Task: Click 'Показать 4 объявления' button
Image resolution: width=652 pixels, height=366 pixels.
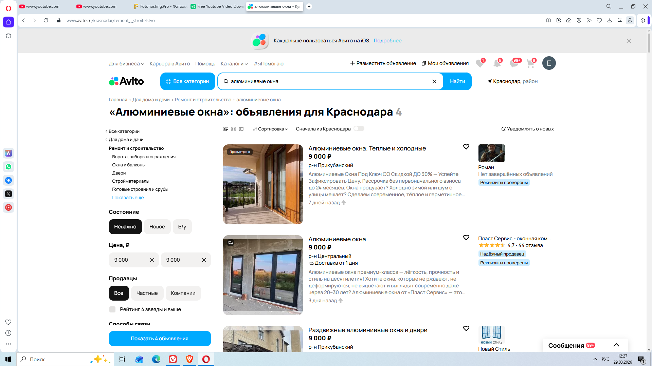Action: pyautogui.click(x=160, y=339)
